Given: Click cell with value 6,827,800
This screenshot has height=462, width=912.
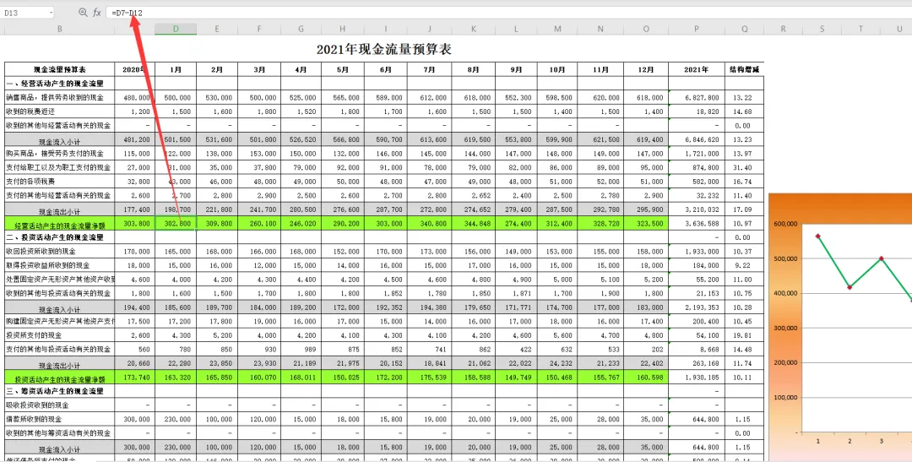Looking at the screenshot, I should click(696, 98).
